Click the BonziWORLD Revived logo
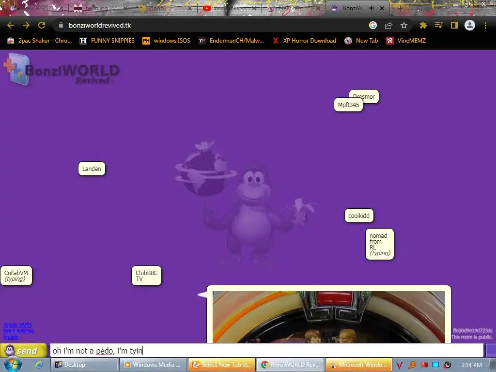The width and height of the screenshot is (496, 372). (x=62, y=70)
